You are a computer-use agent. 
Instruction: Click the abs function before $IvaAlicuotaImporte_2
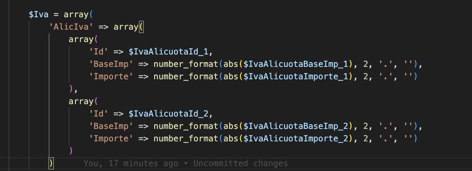click(x=230, y=138)
